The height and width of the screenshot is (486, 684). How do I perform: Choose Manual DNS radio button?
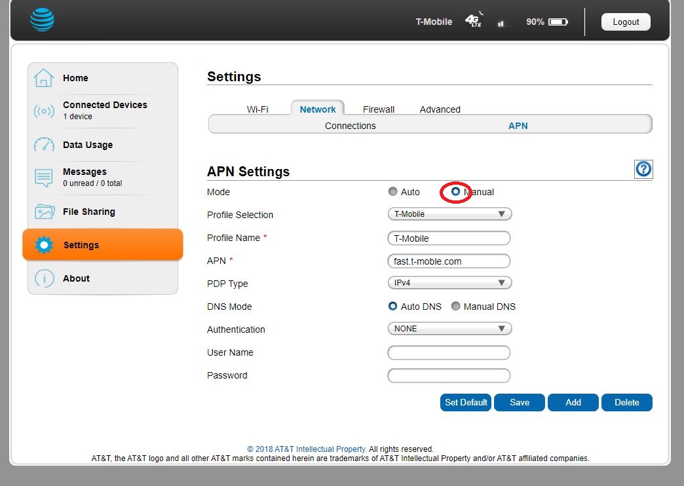[455, 306]
